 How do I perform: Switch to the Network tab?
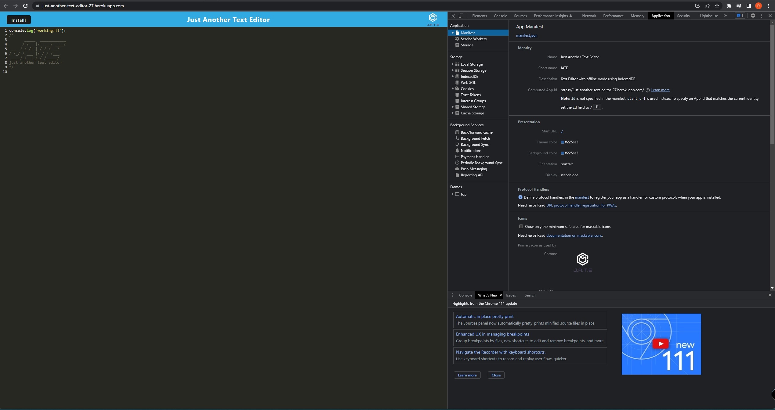click(589, 16)
